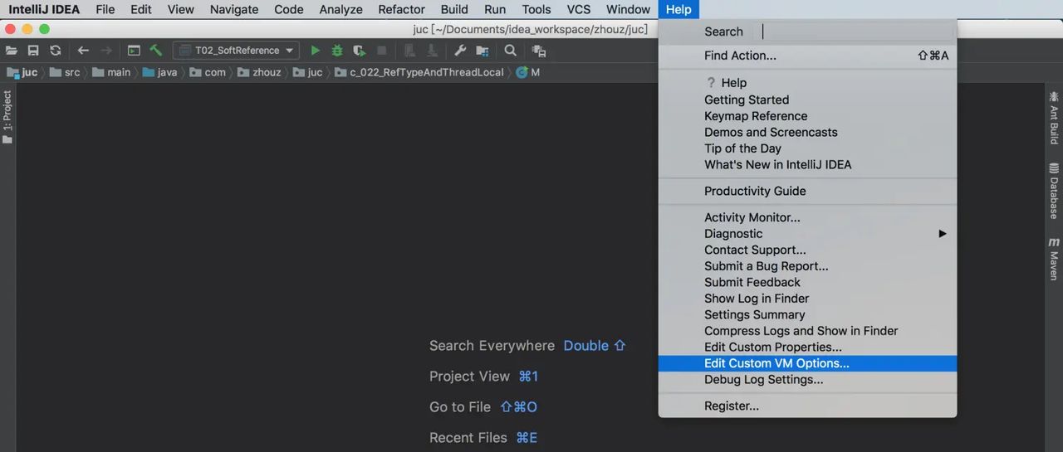Click the Synchronize refresh icon
Viewport: 1063px width, 452px height.
point(55,51)
